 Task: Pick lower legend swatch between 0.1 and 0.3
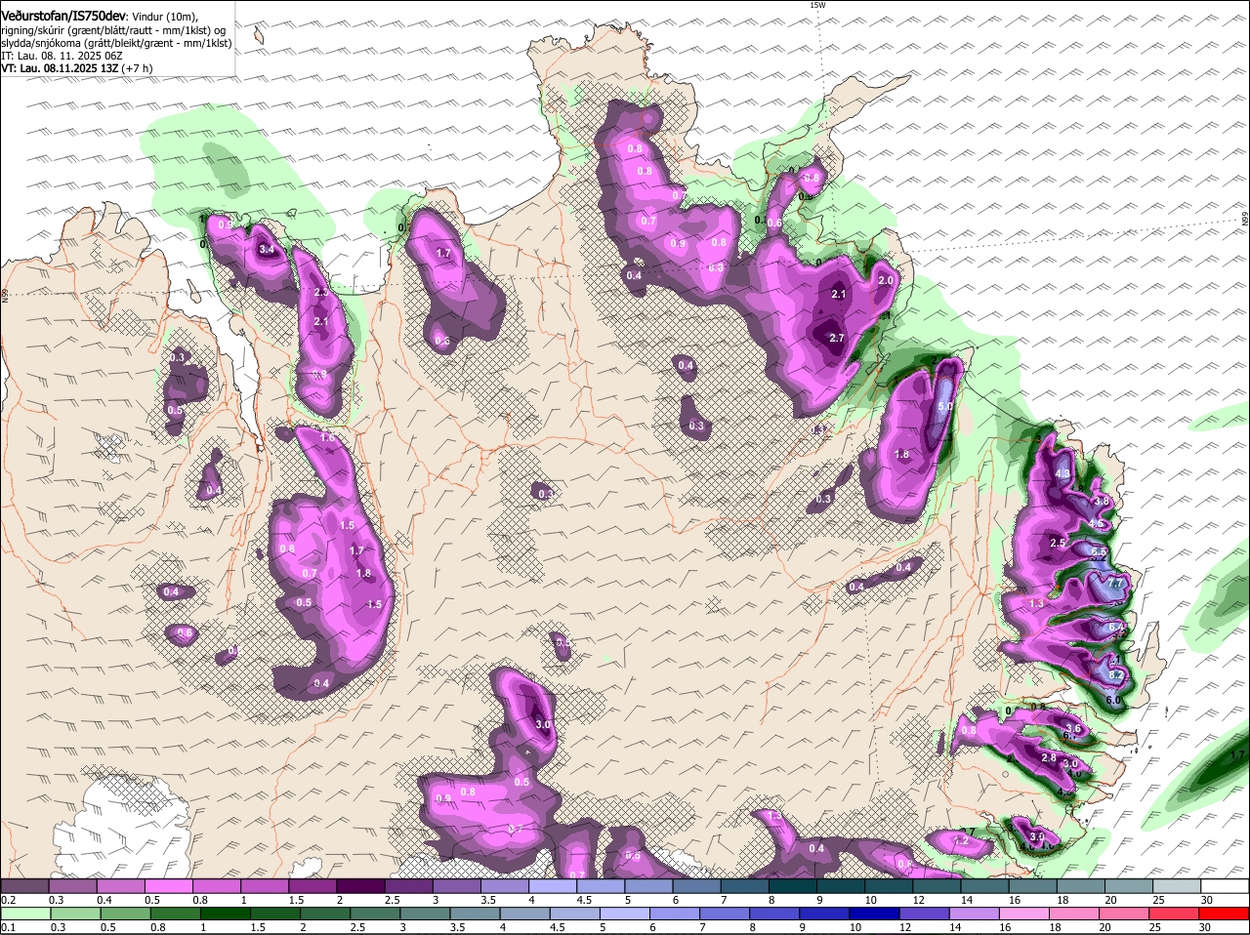[26, 914]
